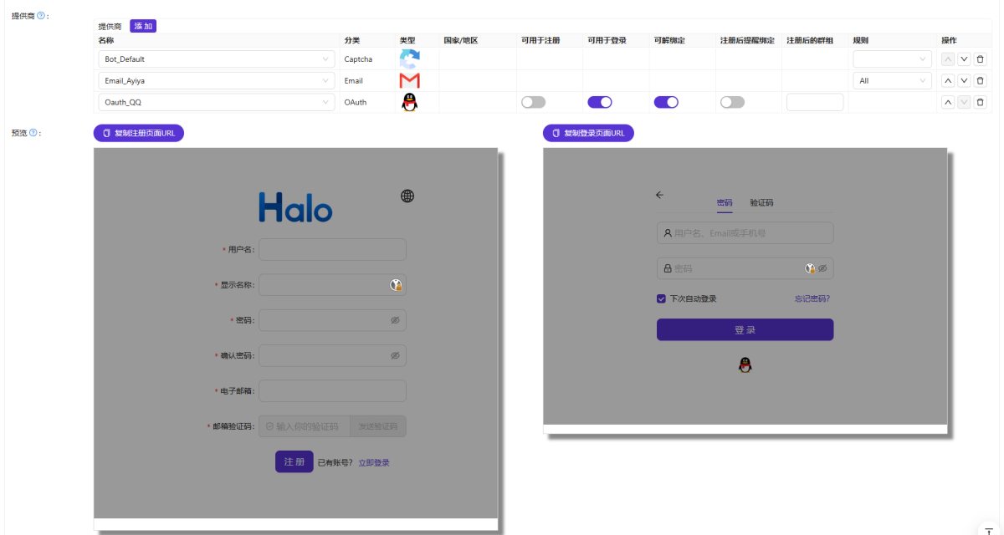Expand the Oauth_QQ name dropdown
This screenshot has width=1004, height=535.
pyautogui.click(x=216, y=102)
